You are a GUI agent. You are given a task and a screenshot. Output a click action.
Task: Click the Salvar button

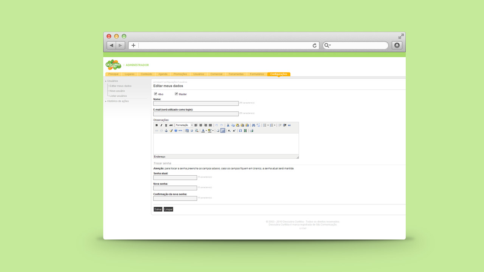pos(158,209)
